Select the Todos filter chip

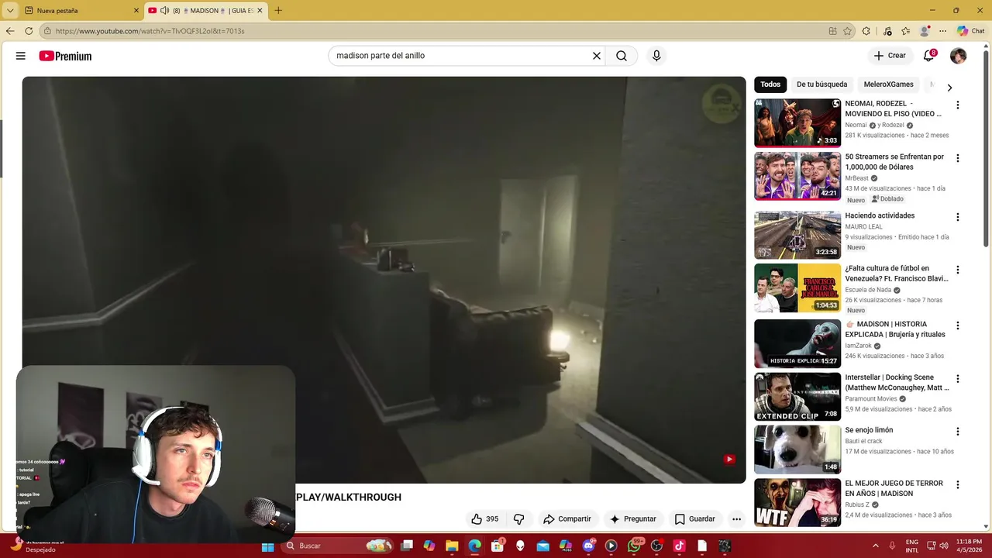pyautogui.click(x=770, y=84)
